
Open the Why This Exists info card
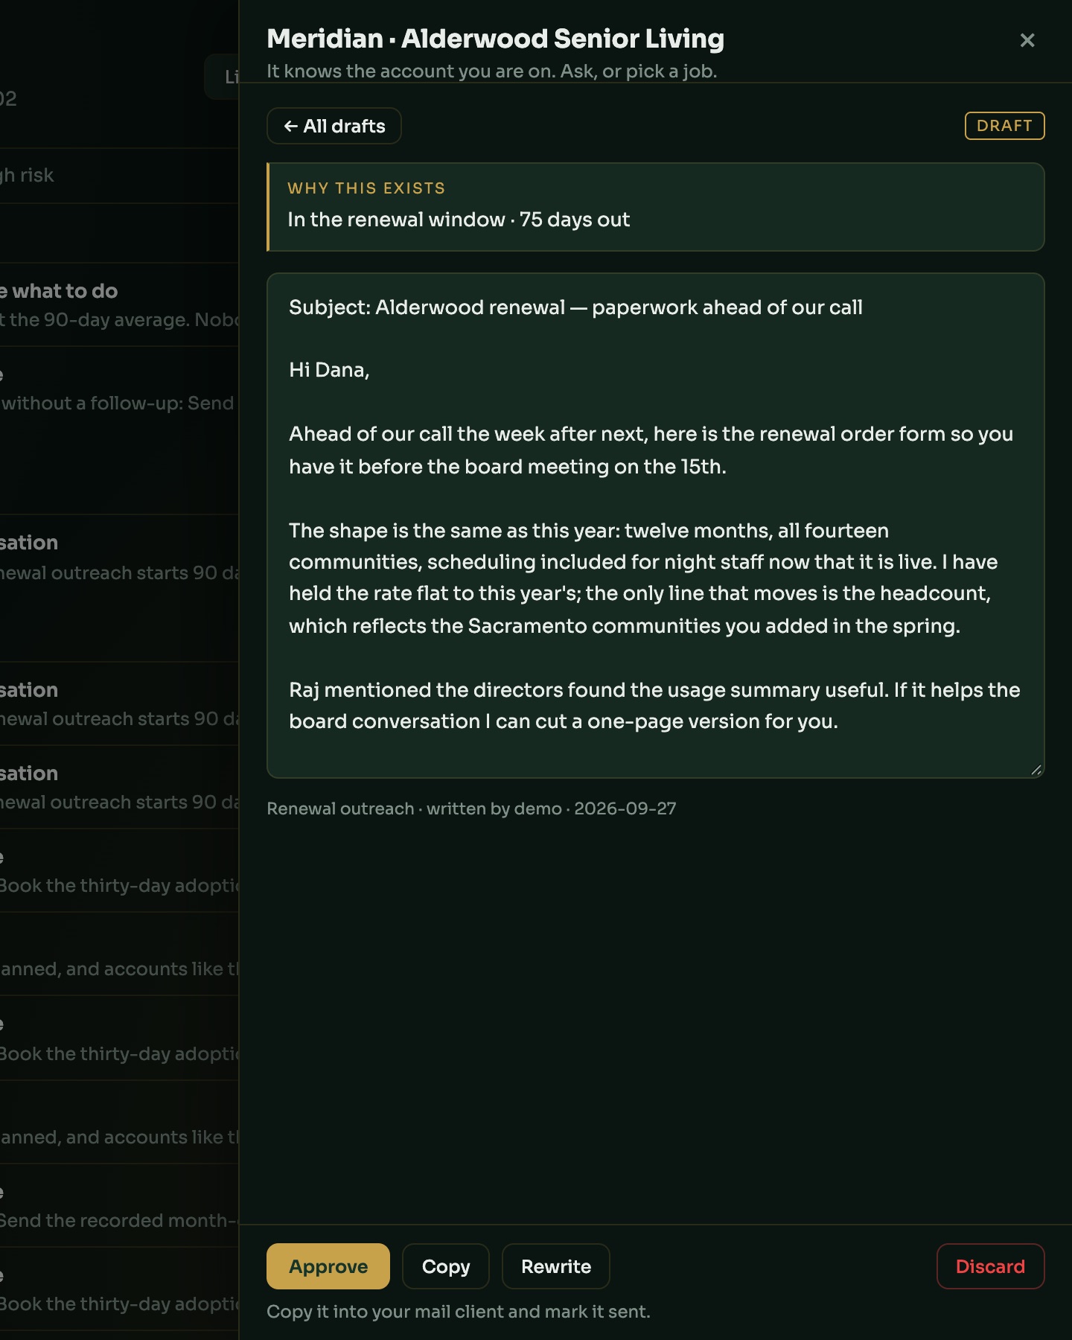tap(656, 207)
